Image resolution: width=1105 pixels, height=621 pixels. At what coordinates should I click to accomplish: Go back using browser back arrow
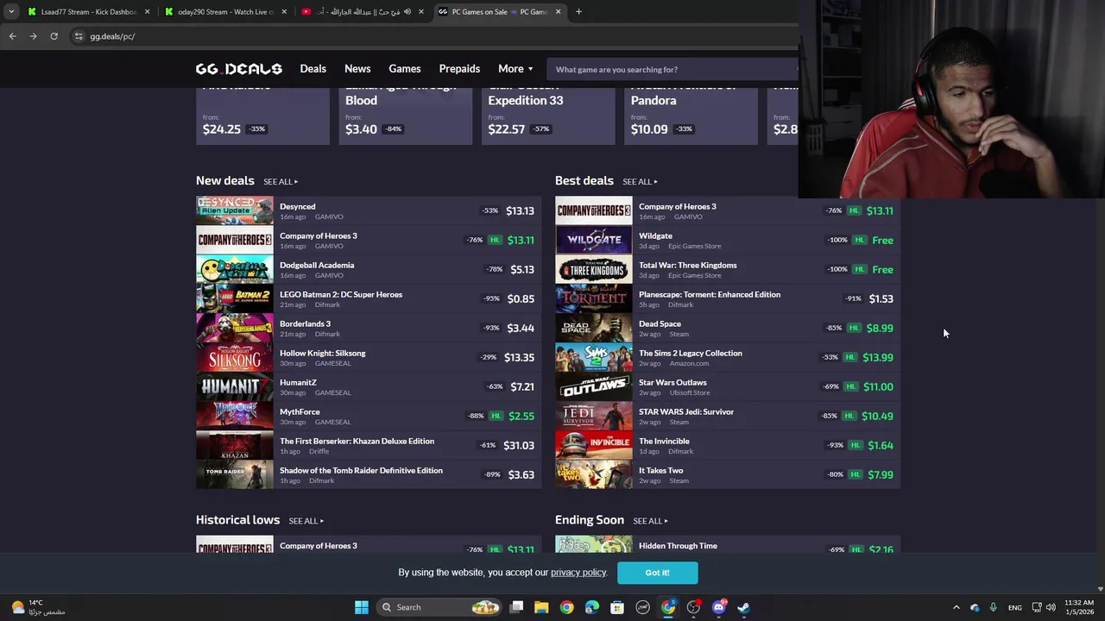click(x=12, y=36)
